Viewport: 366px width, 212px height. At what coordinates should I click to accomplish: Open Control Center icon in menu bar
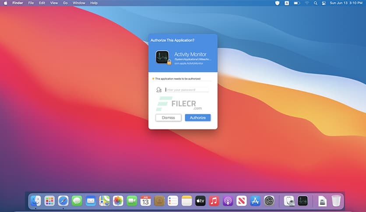pos(324,3)
